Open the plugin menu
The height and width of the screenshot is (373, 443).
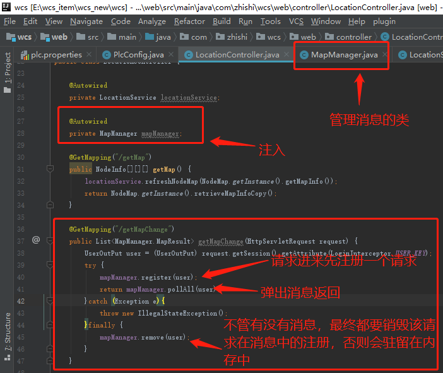coord(384,21)
